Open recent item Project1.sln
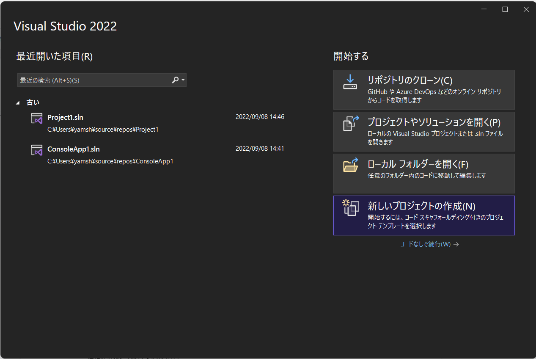Image resolution: width=536 pixels, height=359 pixels. tap(157, 123)
